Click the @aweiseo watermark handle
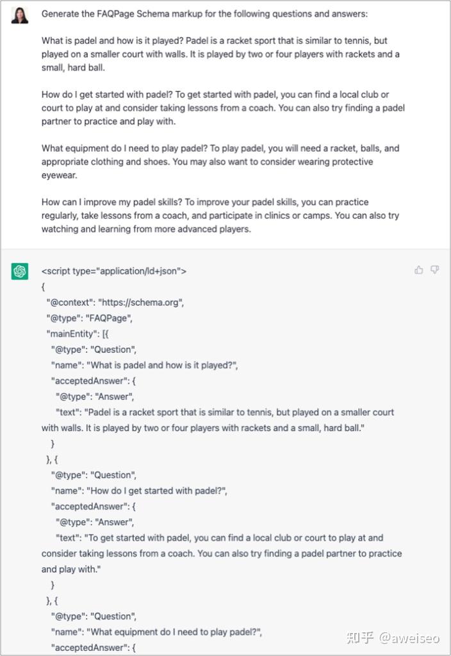The width and height of the screenshot is (451, 656). tap(409, 638)
